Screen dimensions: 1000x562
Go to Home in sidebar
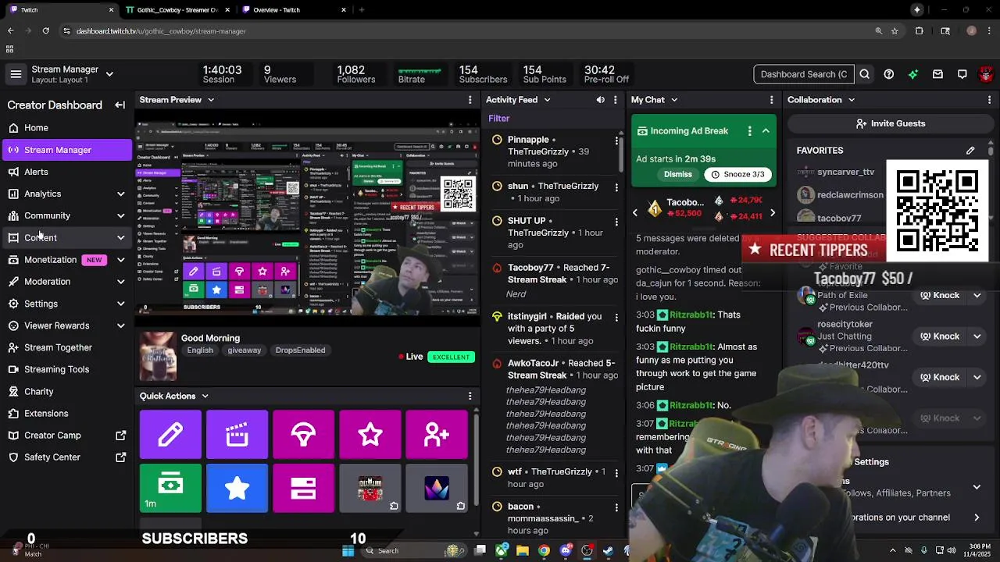coord(66,128)
